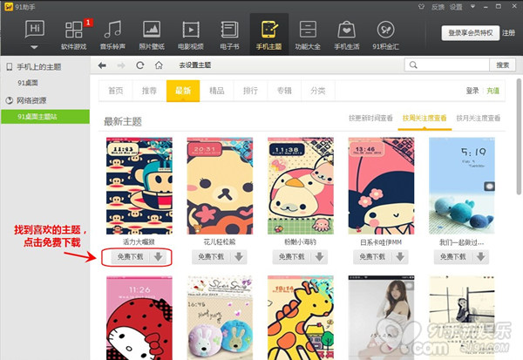The image size is (523, 360).
Task: Click 登录享会员特权 button
Action: click(471, 33)
